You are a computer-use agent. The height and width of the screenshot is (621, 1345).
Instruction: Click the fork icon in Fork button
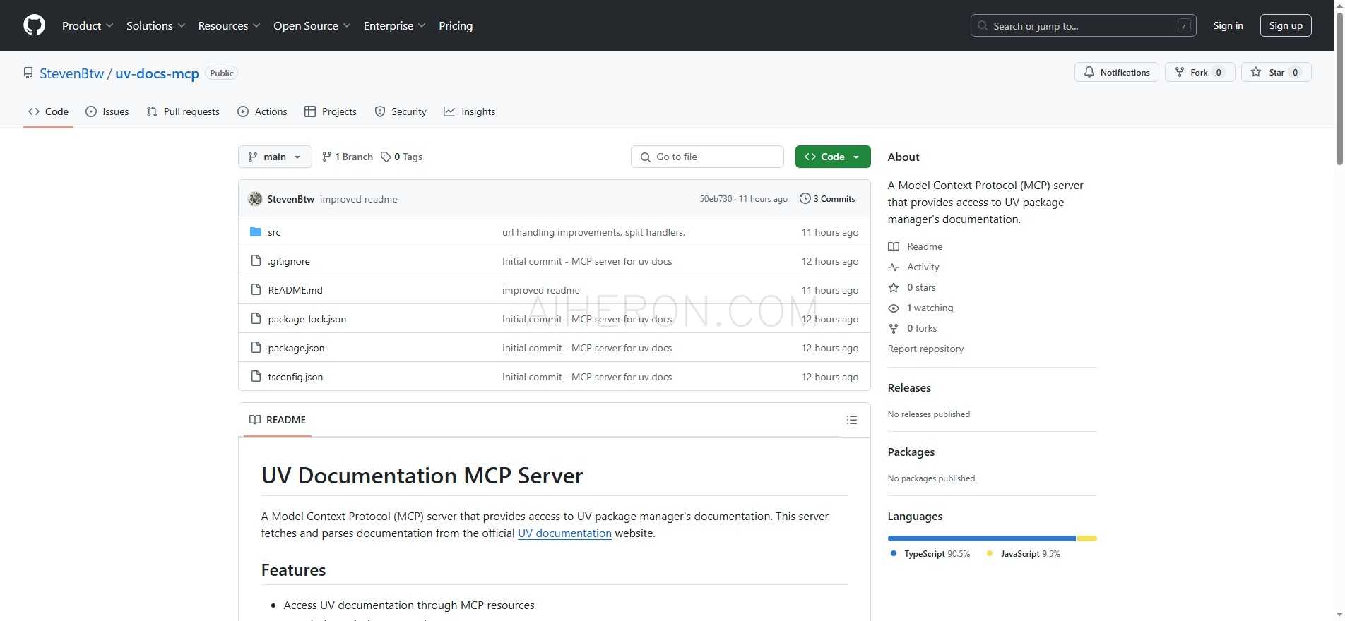pyautogui.click(x=1179, y=72)
